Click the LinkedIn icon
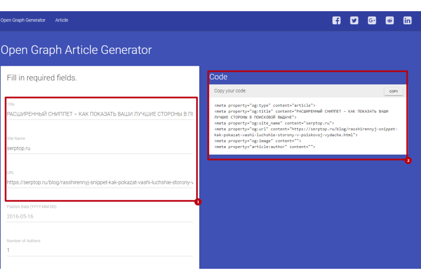This screenshot has width=421, height=280. click(x=407, y=21)
